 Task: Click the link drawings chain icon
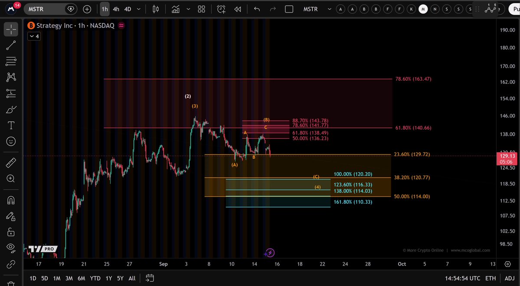[x=11, y=264]
